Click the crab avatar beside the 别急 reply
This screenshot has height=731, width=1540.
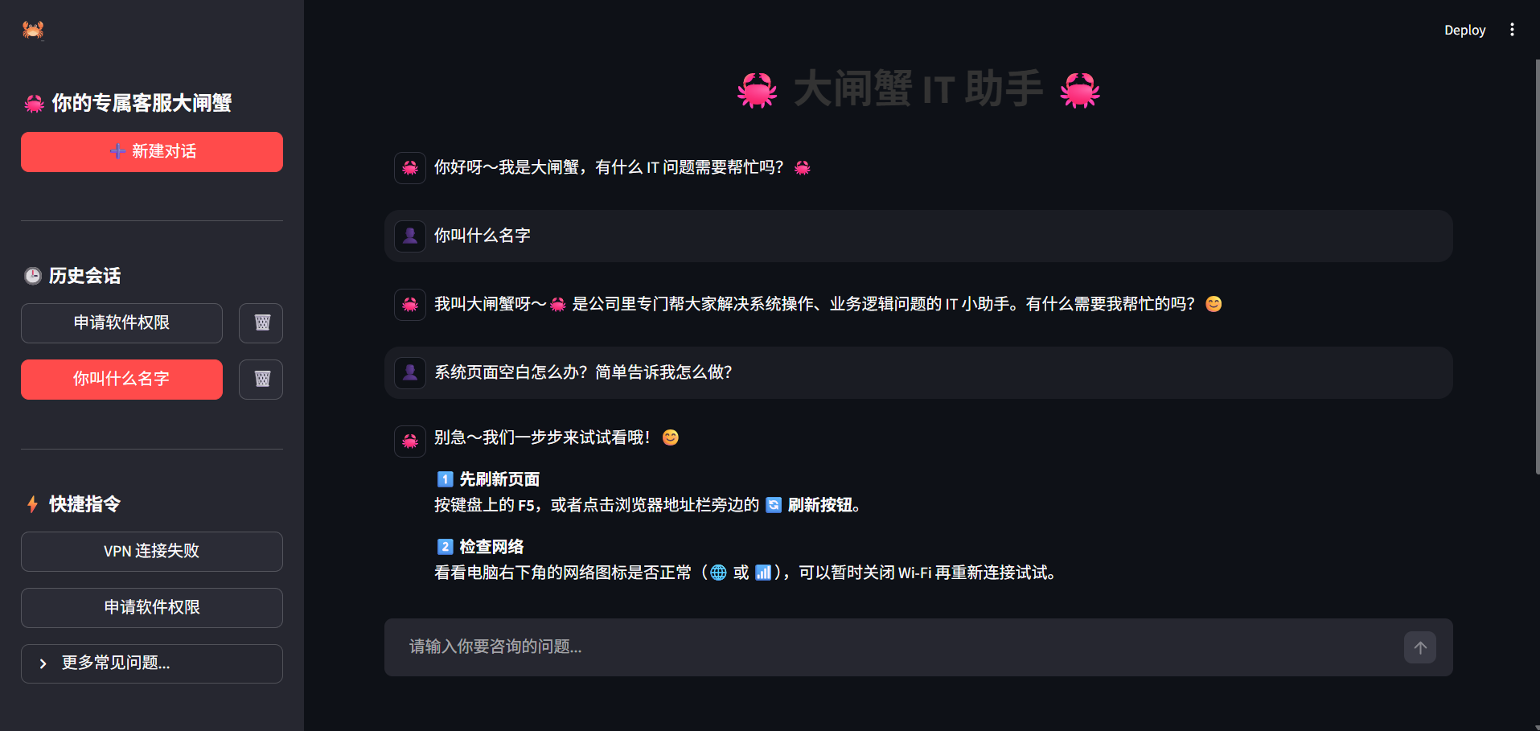click(x=410, y=441)
